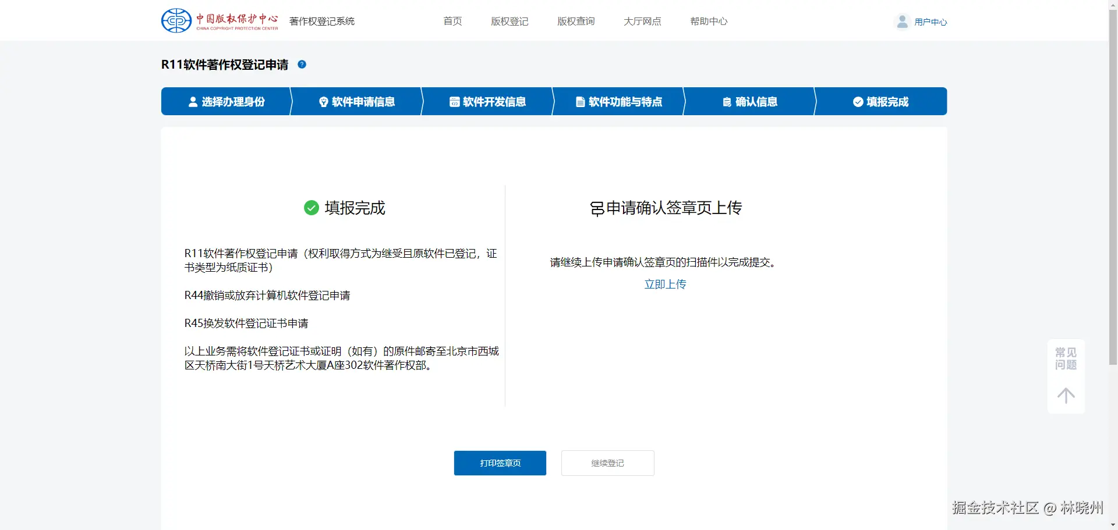Click the scroll-to-top arrow icon

[x=1066, y=396]
